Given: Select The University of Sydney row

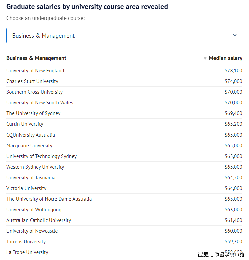Looking at the screenshot, I should 124,113.
